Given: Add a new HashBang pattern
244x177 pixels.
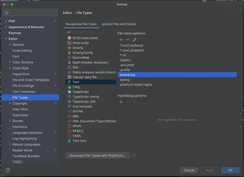Looking at the screenshot, I should pos(121,102).
